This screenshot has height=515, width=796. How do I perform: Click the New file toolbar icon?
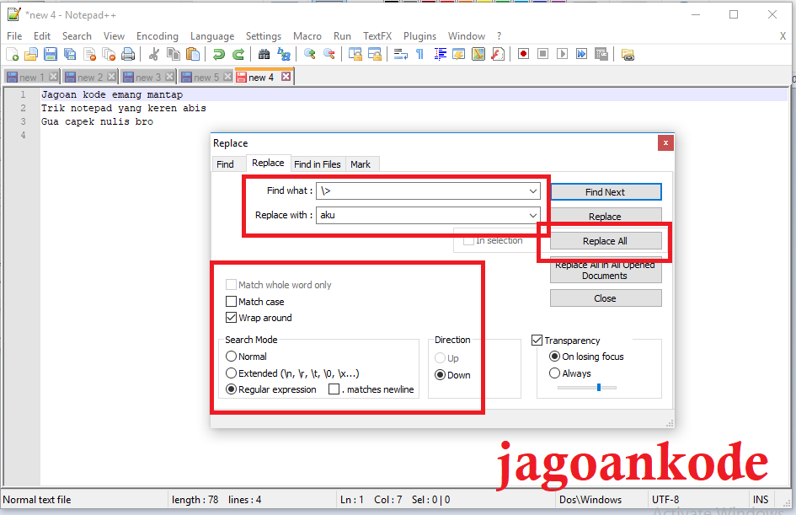(12, 54)
